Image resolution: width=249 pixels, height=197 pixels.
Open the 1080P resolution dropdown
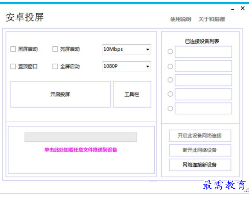[126, 66]
